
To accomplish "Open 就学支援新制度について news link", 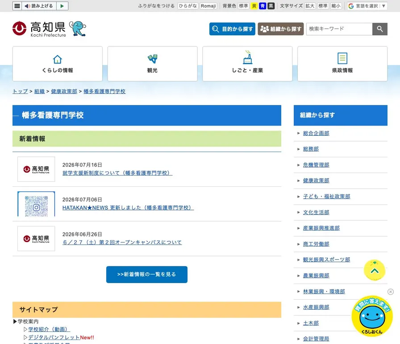I will coord(117,173).
